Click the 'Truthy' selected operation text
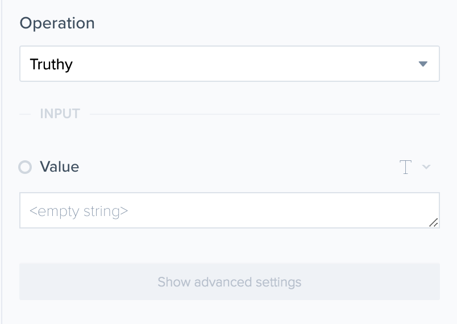457x324 pixels. point(51,64)
